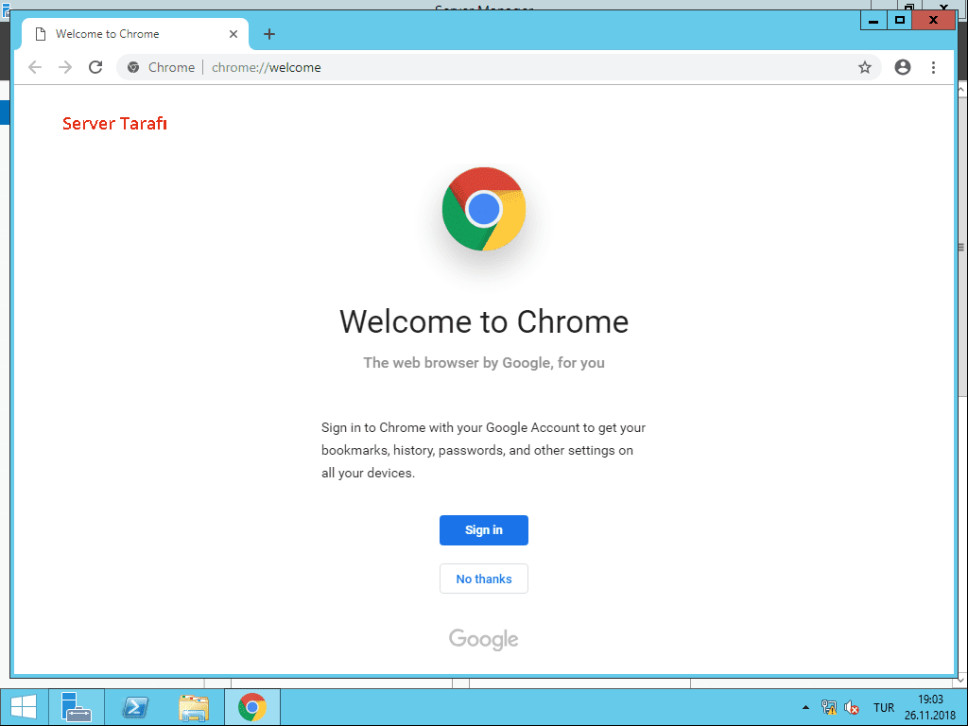Open File Explorer from taskbar
The image size is (968, 726).
point(193,707)
